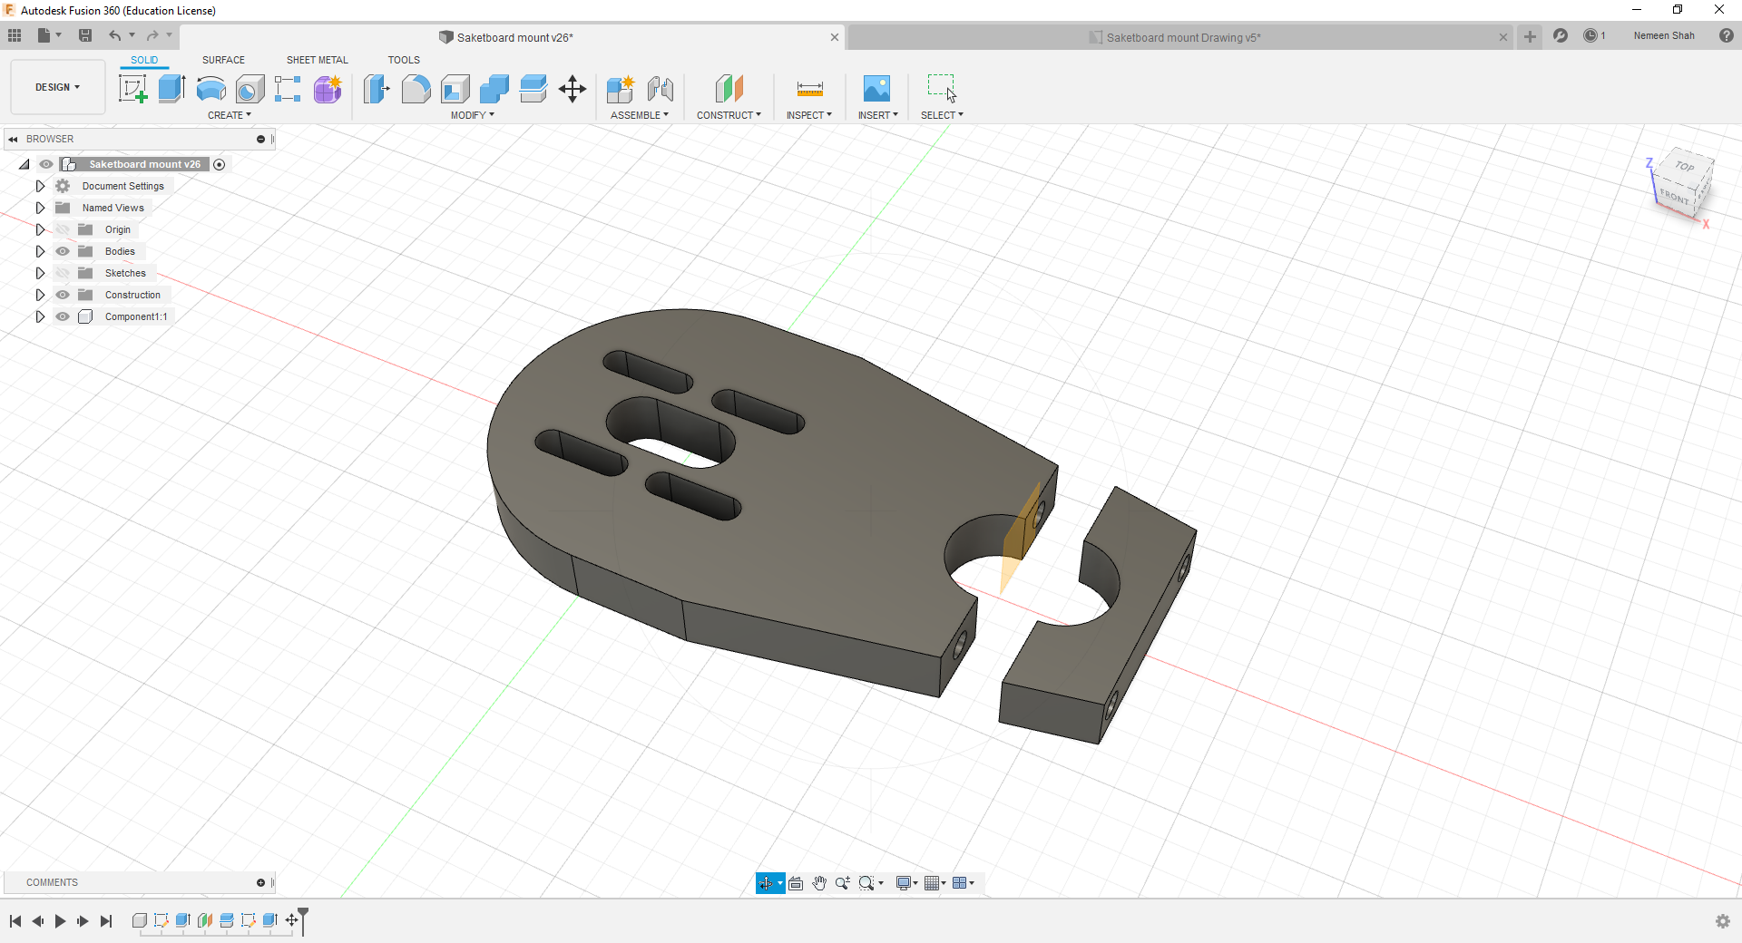The image size is (1742, 943).
Task: Activate the Extrude tool
Action: pyautogui.click(x=171, y=89)
